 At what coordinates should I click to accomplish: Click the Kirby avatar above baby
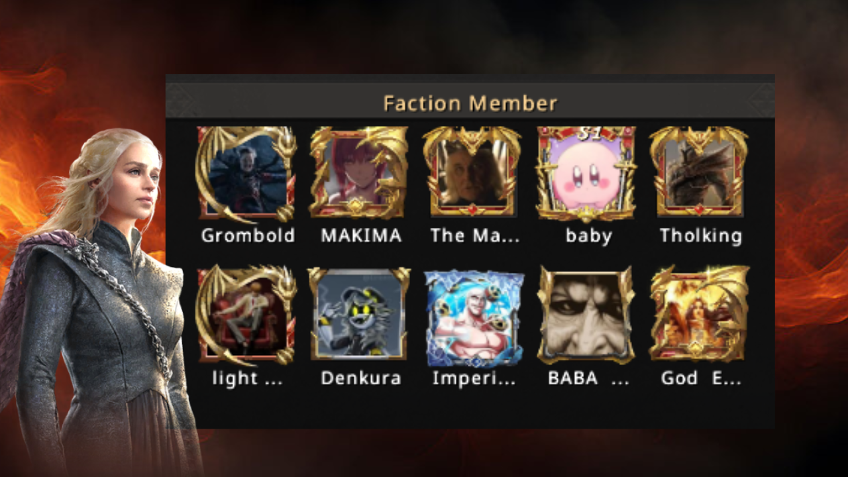point(586,174)
